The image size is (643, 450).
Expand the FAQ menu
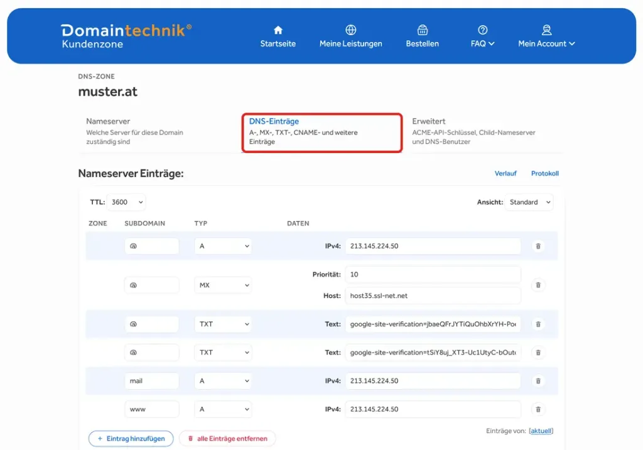[x=483, y=43]
